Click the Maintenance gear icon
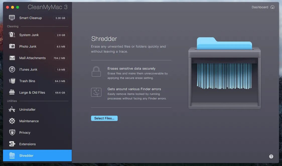282x166 pixels. pyautogui.click(x=12, y=121)
